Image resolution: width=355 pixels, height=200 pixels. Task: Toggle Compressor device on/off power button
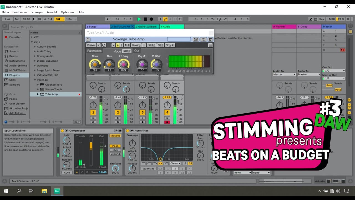point(62,131)
